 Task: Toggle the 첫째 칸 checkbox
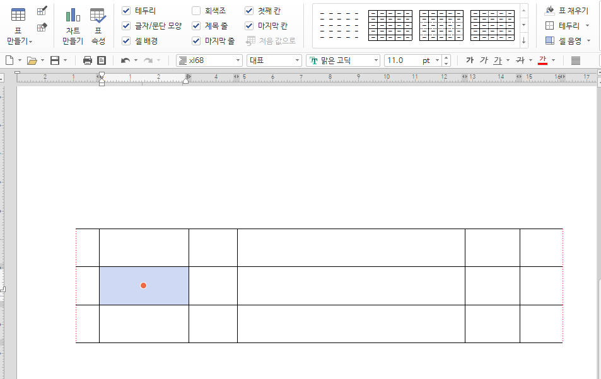[249, 11]
